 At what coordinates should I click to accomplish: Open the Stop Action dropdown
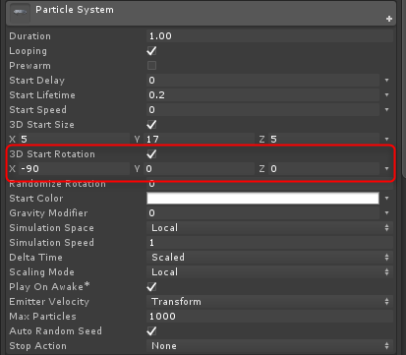270,346
